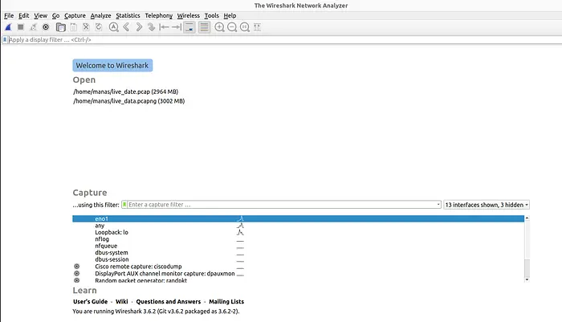
Task: Click the Resize columns to fit icon
Action: pos(258,27)
